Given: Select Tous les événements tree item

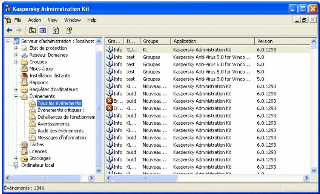Looking at the screenshot, I should (x=59, y=103).
